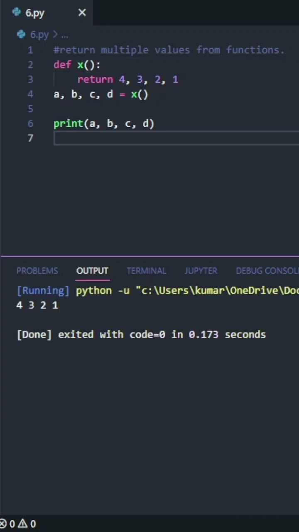Click the "return" keyword on line 3

95,80
